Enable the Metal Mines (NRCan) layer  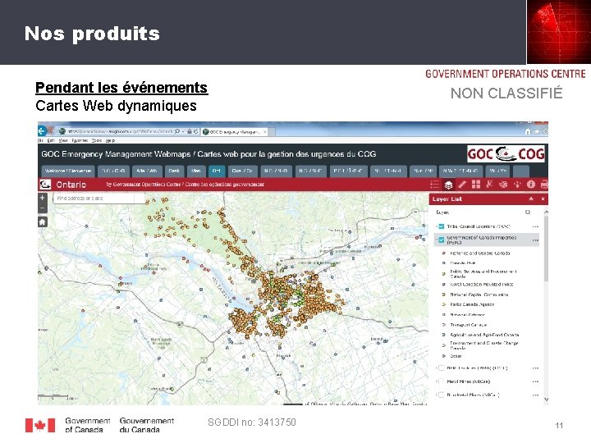[442, 381]
